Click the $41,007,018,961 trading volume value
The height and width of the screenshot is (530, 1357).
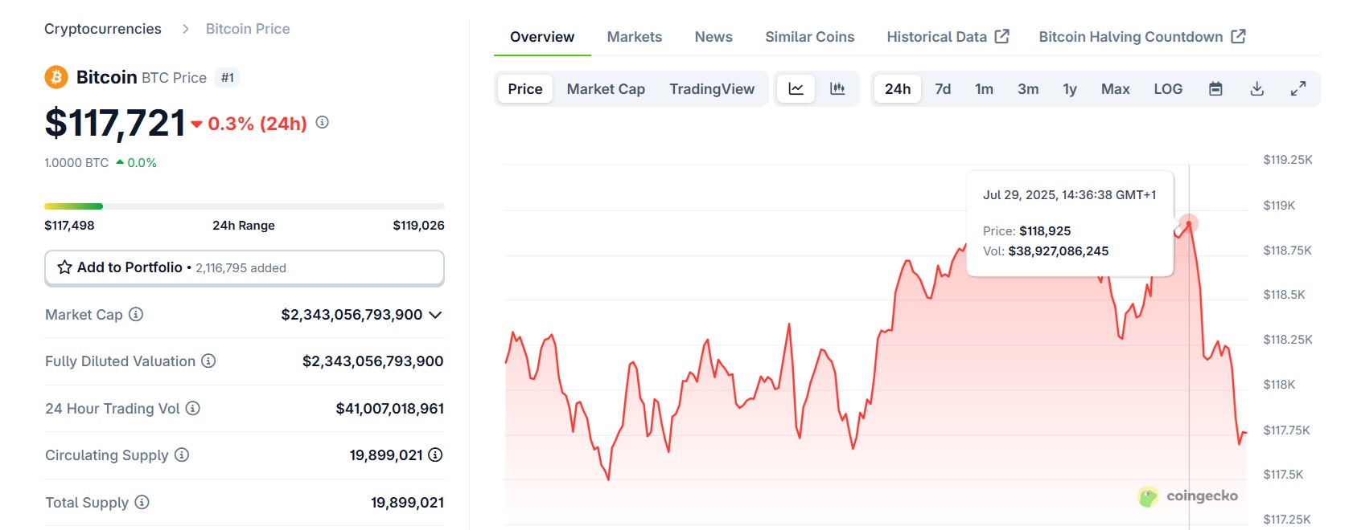pyautogui.click(x=389, y=409)
